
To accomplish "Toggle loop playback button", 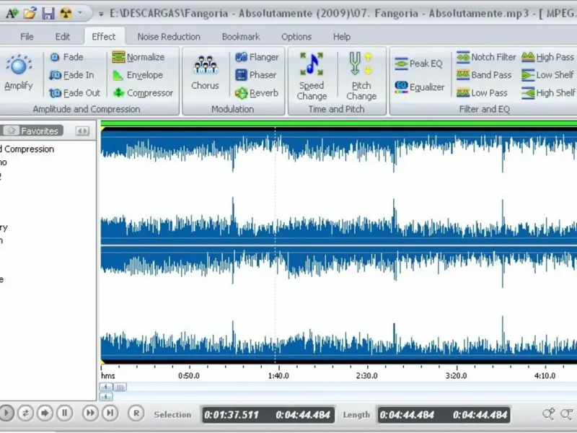I will [x=26, y=413].
